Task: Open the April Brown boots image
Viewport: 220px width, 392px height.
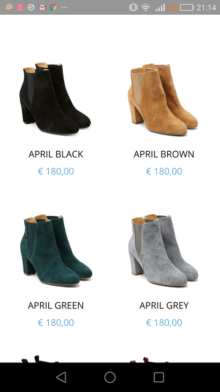Action: pos(163,99)
